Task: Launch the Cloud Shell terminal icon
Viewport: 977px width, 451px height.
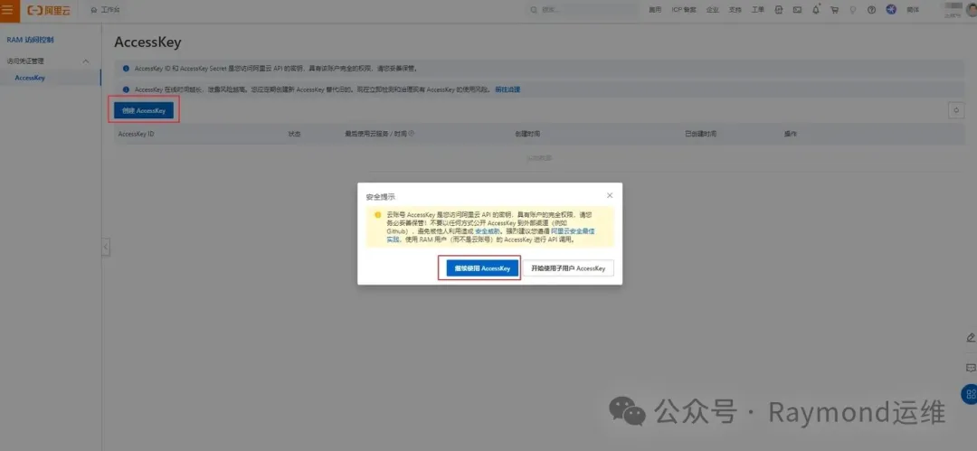Action: coord(797,10)
